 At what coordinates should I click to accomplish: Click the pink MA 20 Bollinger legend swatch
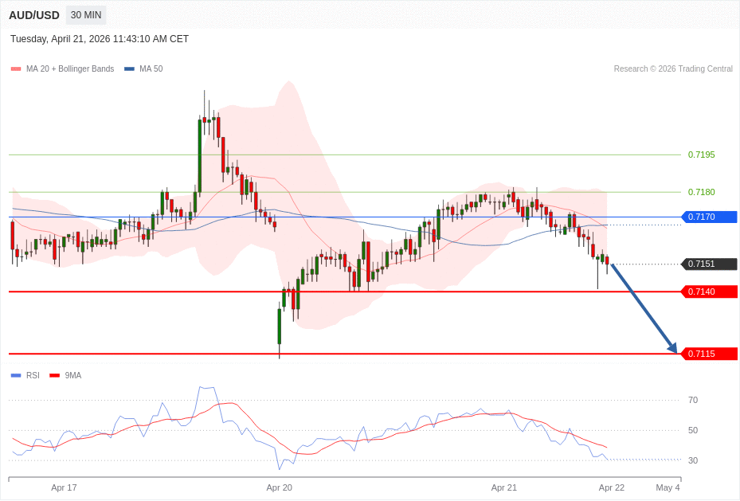(x=16, y=69)
